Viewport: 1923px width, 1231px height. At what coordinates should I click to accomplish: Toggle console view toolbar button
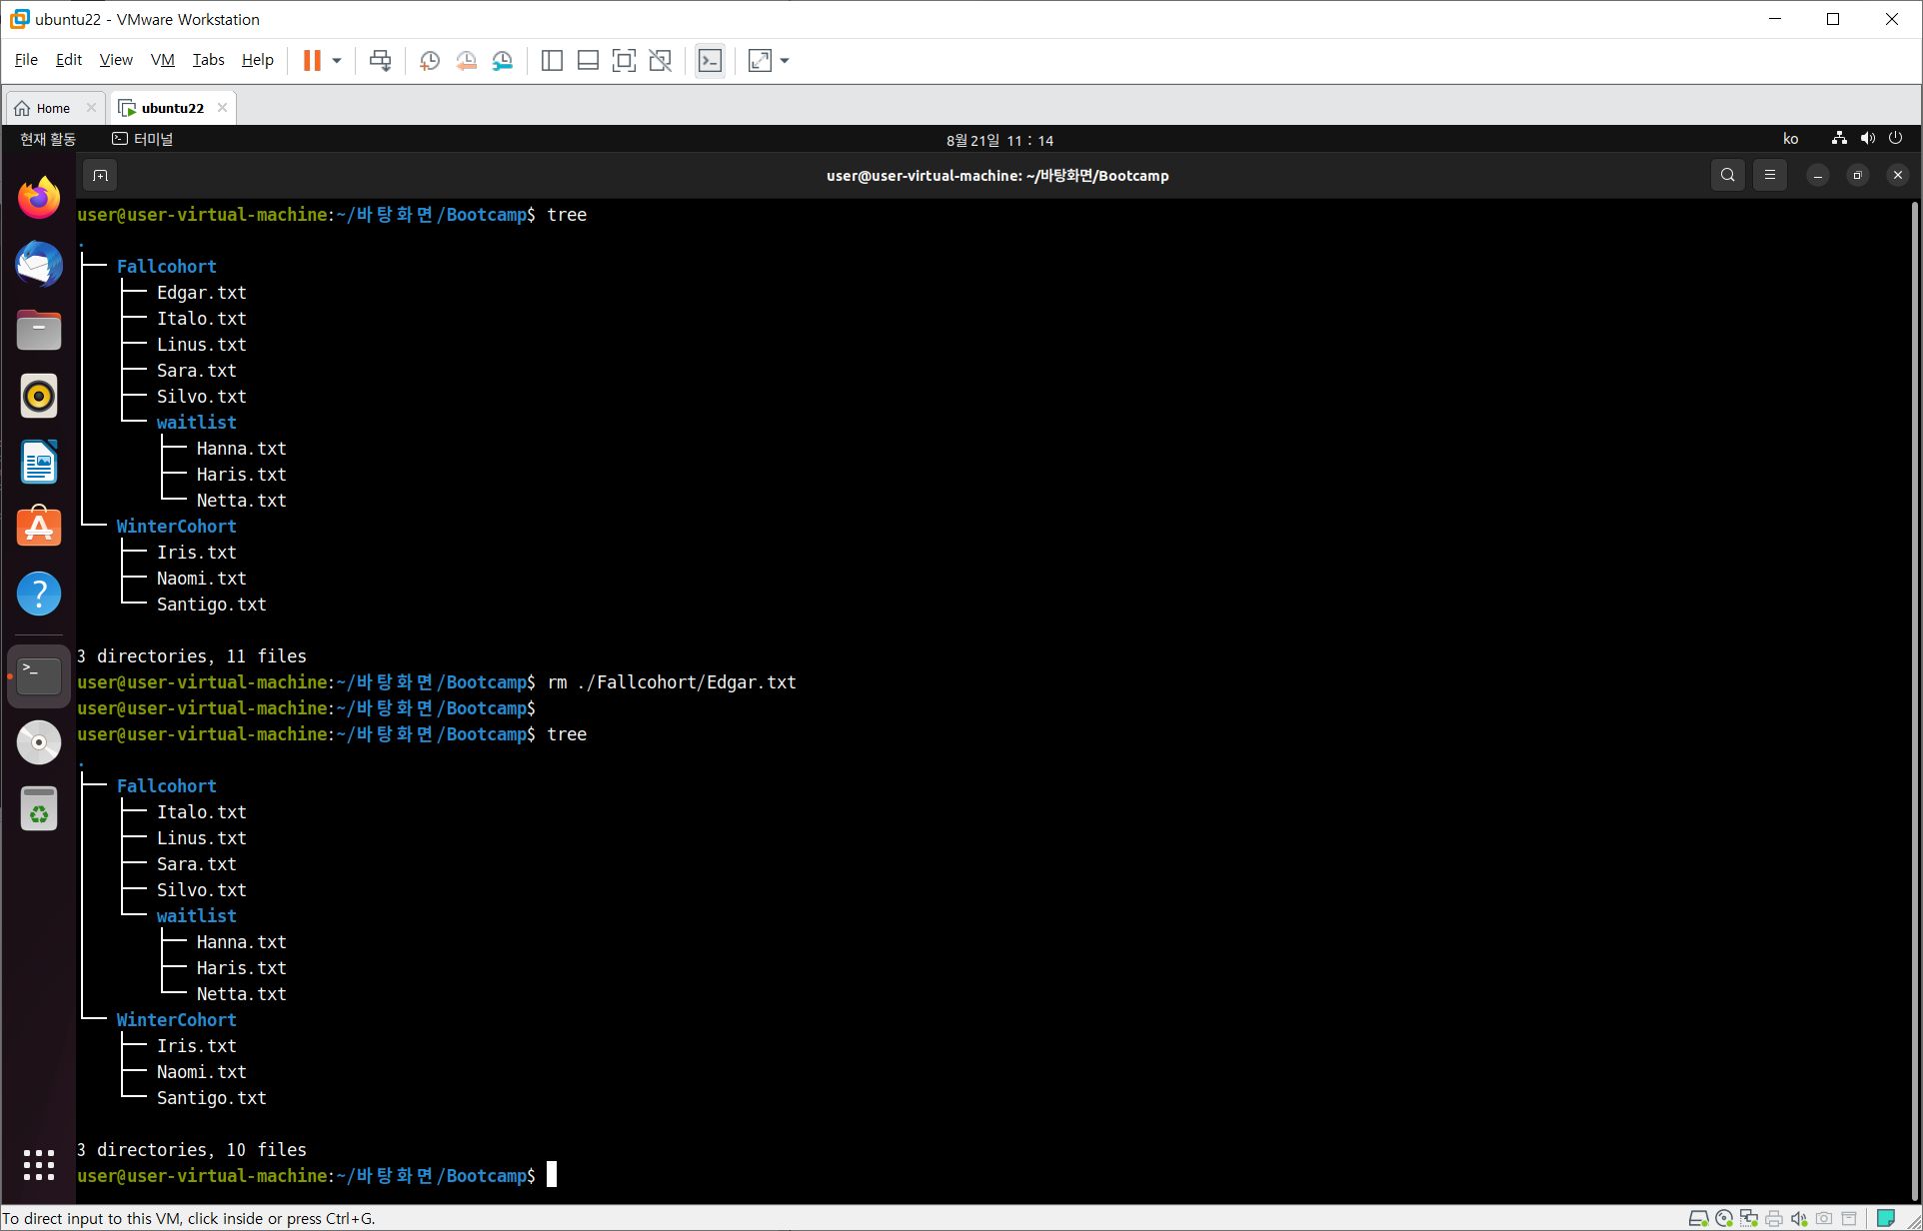coord(710,61)
